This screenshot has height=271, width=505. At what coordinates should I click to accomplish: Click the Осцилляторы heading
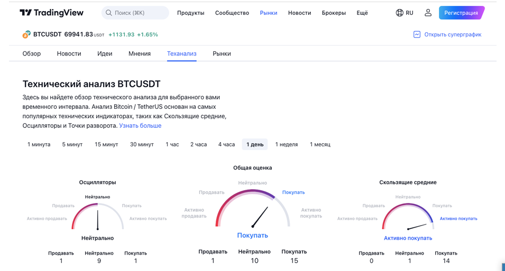point(98,182)
